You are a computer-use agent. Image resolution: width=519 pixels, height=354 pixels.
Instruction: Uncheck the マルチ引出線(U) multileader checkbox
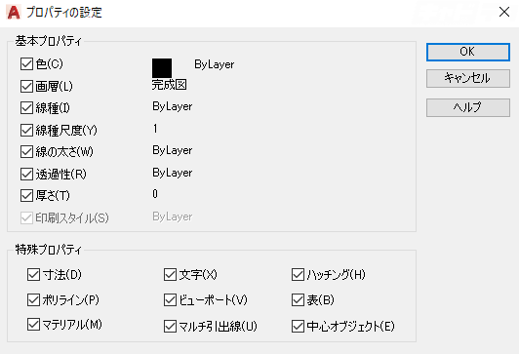tap(170, 327)
